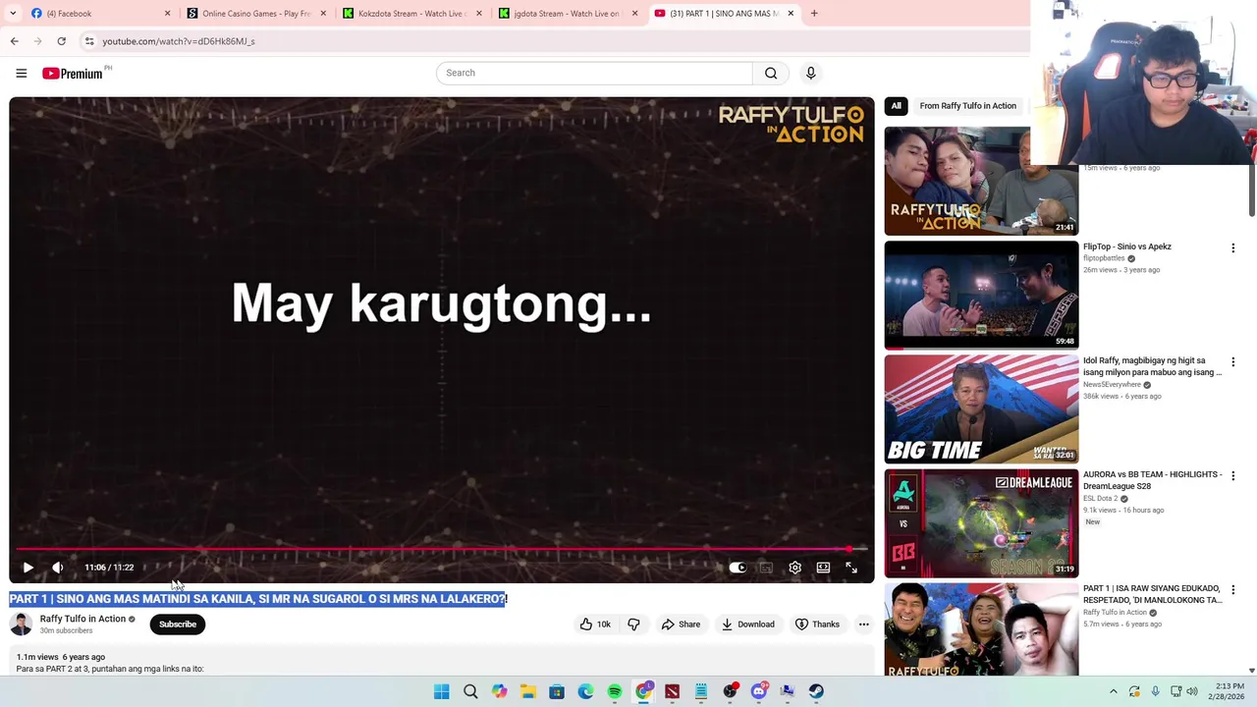Open the BIG TIME Idol Raffy video thumbnail
Image resolution: width=1257 pixels, height=707 pixels.
click(981, 408)
